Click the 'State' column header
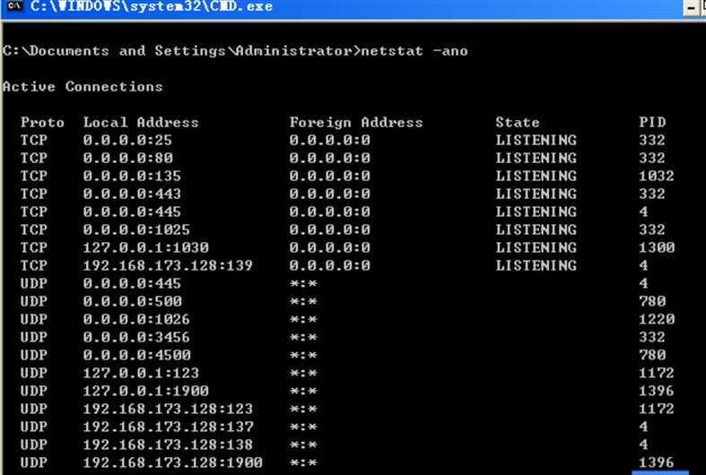Screen dimensions: 706x475 click(518, 123)
